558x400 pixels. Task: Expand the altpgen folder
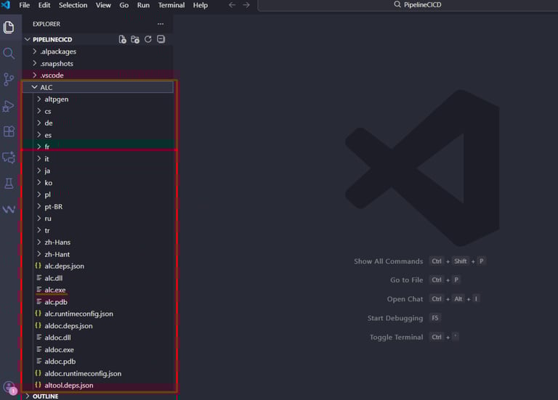(98, 99)
